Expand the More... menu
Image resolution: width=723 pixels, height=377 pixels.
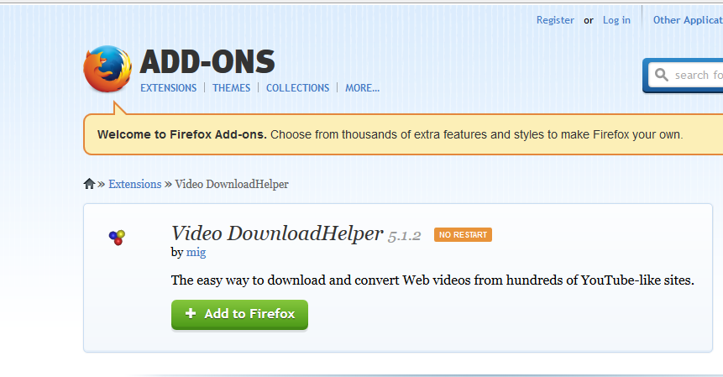(363, 87)
